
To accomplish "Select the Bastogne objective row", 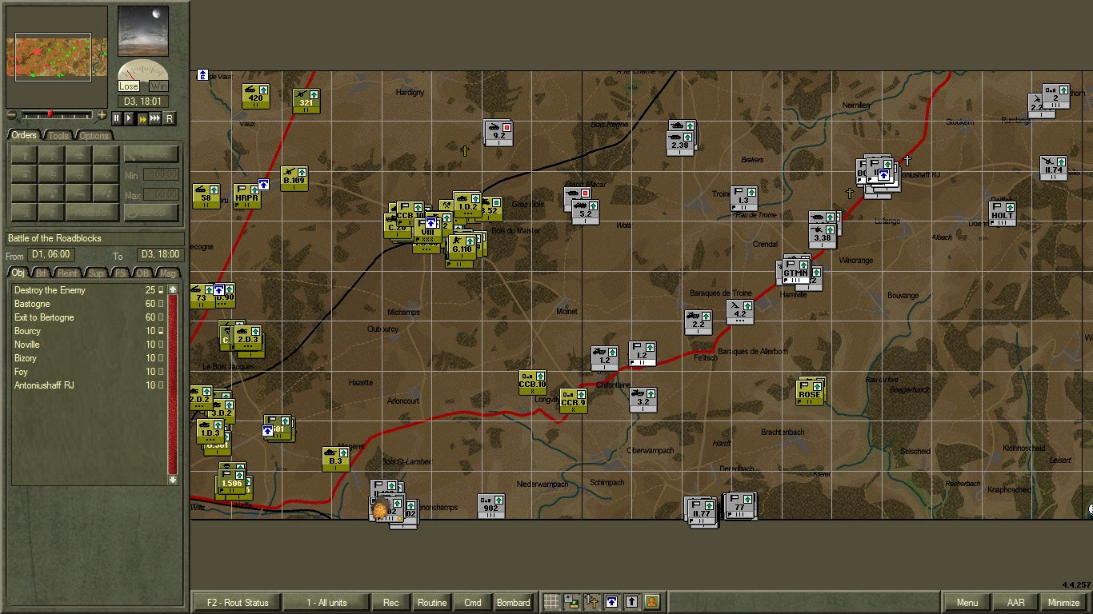I will pyautogui.click(x=89, y=304).
